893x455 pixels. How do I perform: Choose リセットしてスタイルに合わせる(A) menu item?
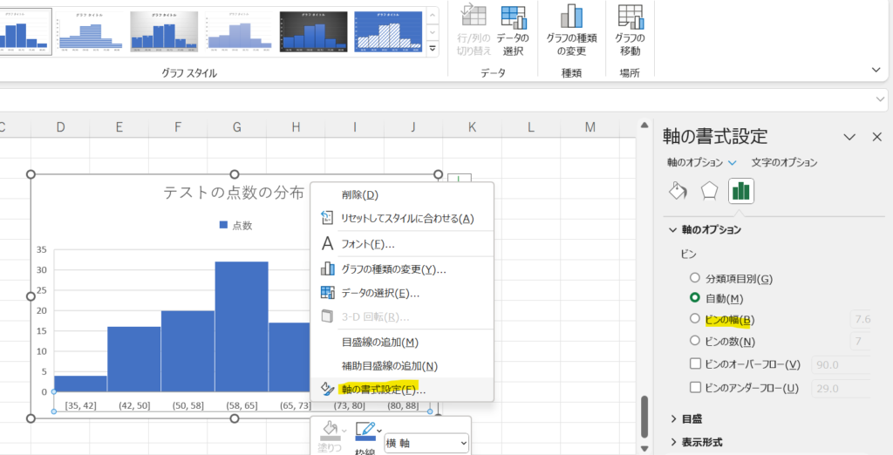click(x=401, y=218)
